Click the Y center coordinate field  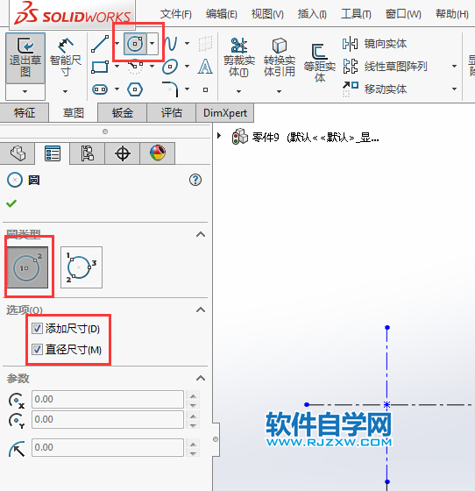[108, 419]
